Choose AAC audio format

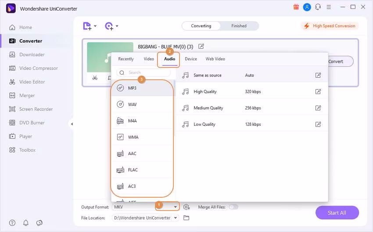142,153
